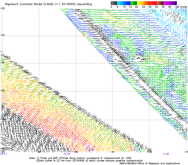Click the 13:12 swath time label
Viewport: 188px width, 165px height.
tap(67, 154)
